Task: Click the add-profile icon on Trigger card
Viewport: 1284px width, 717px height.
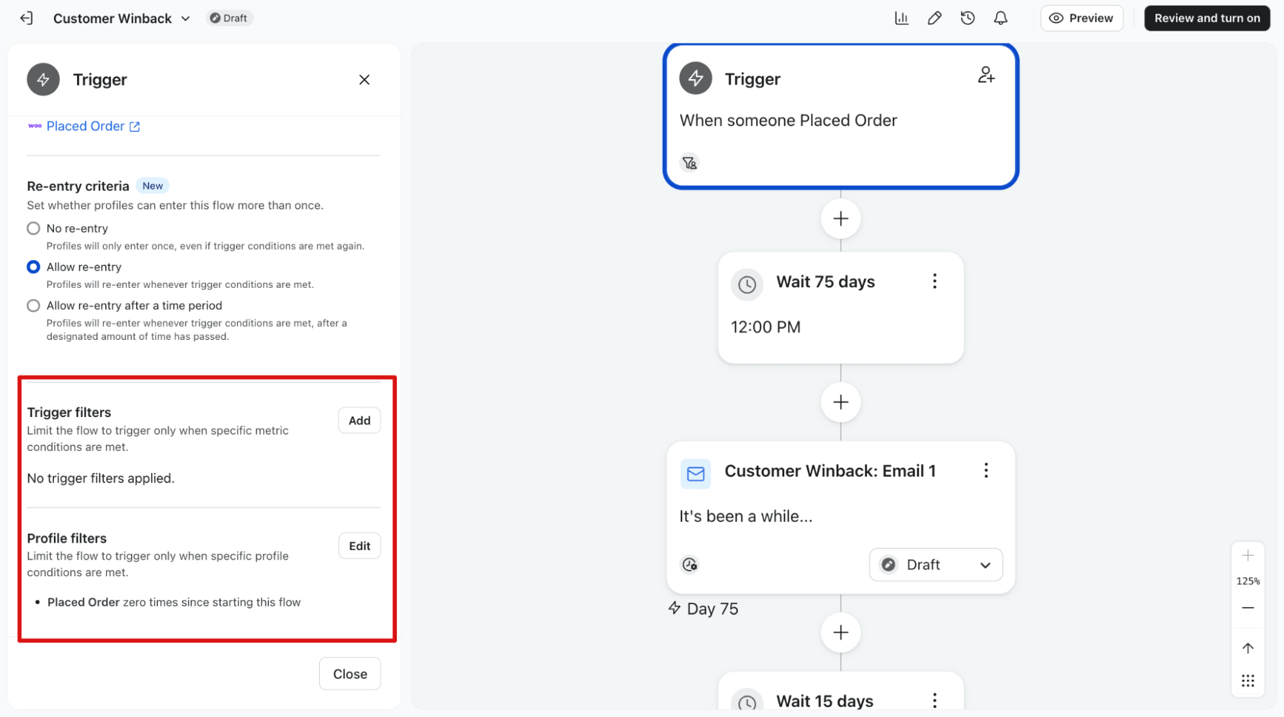Action: point(986,75)
